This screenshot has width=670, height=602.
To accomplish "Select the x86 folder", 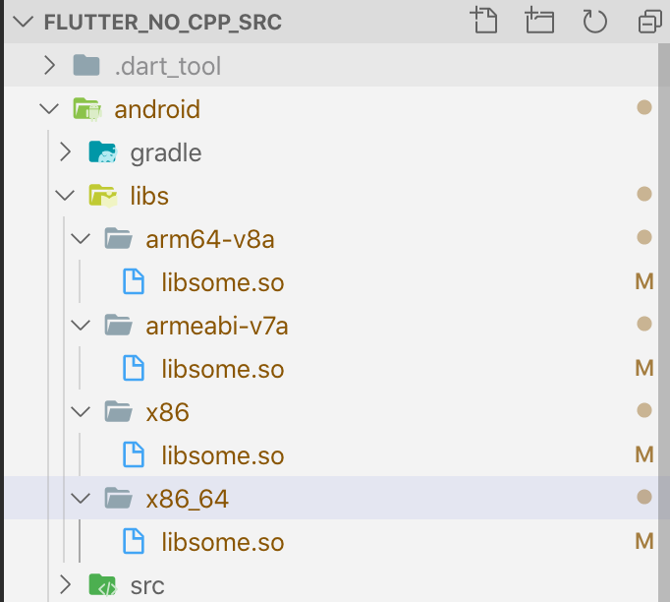I will pyautogui.click(x=167, y=412).
